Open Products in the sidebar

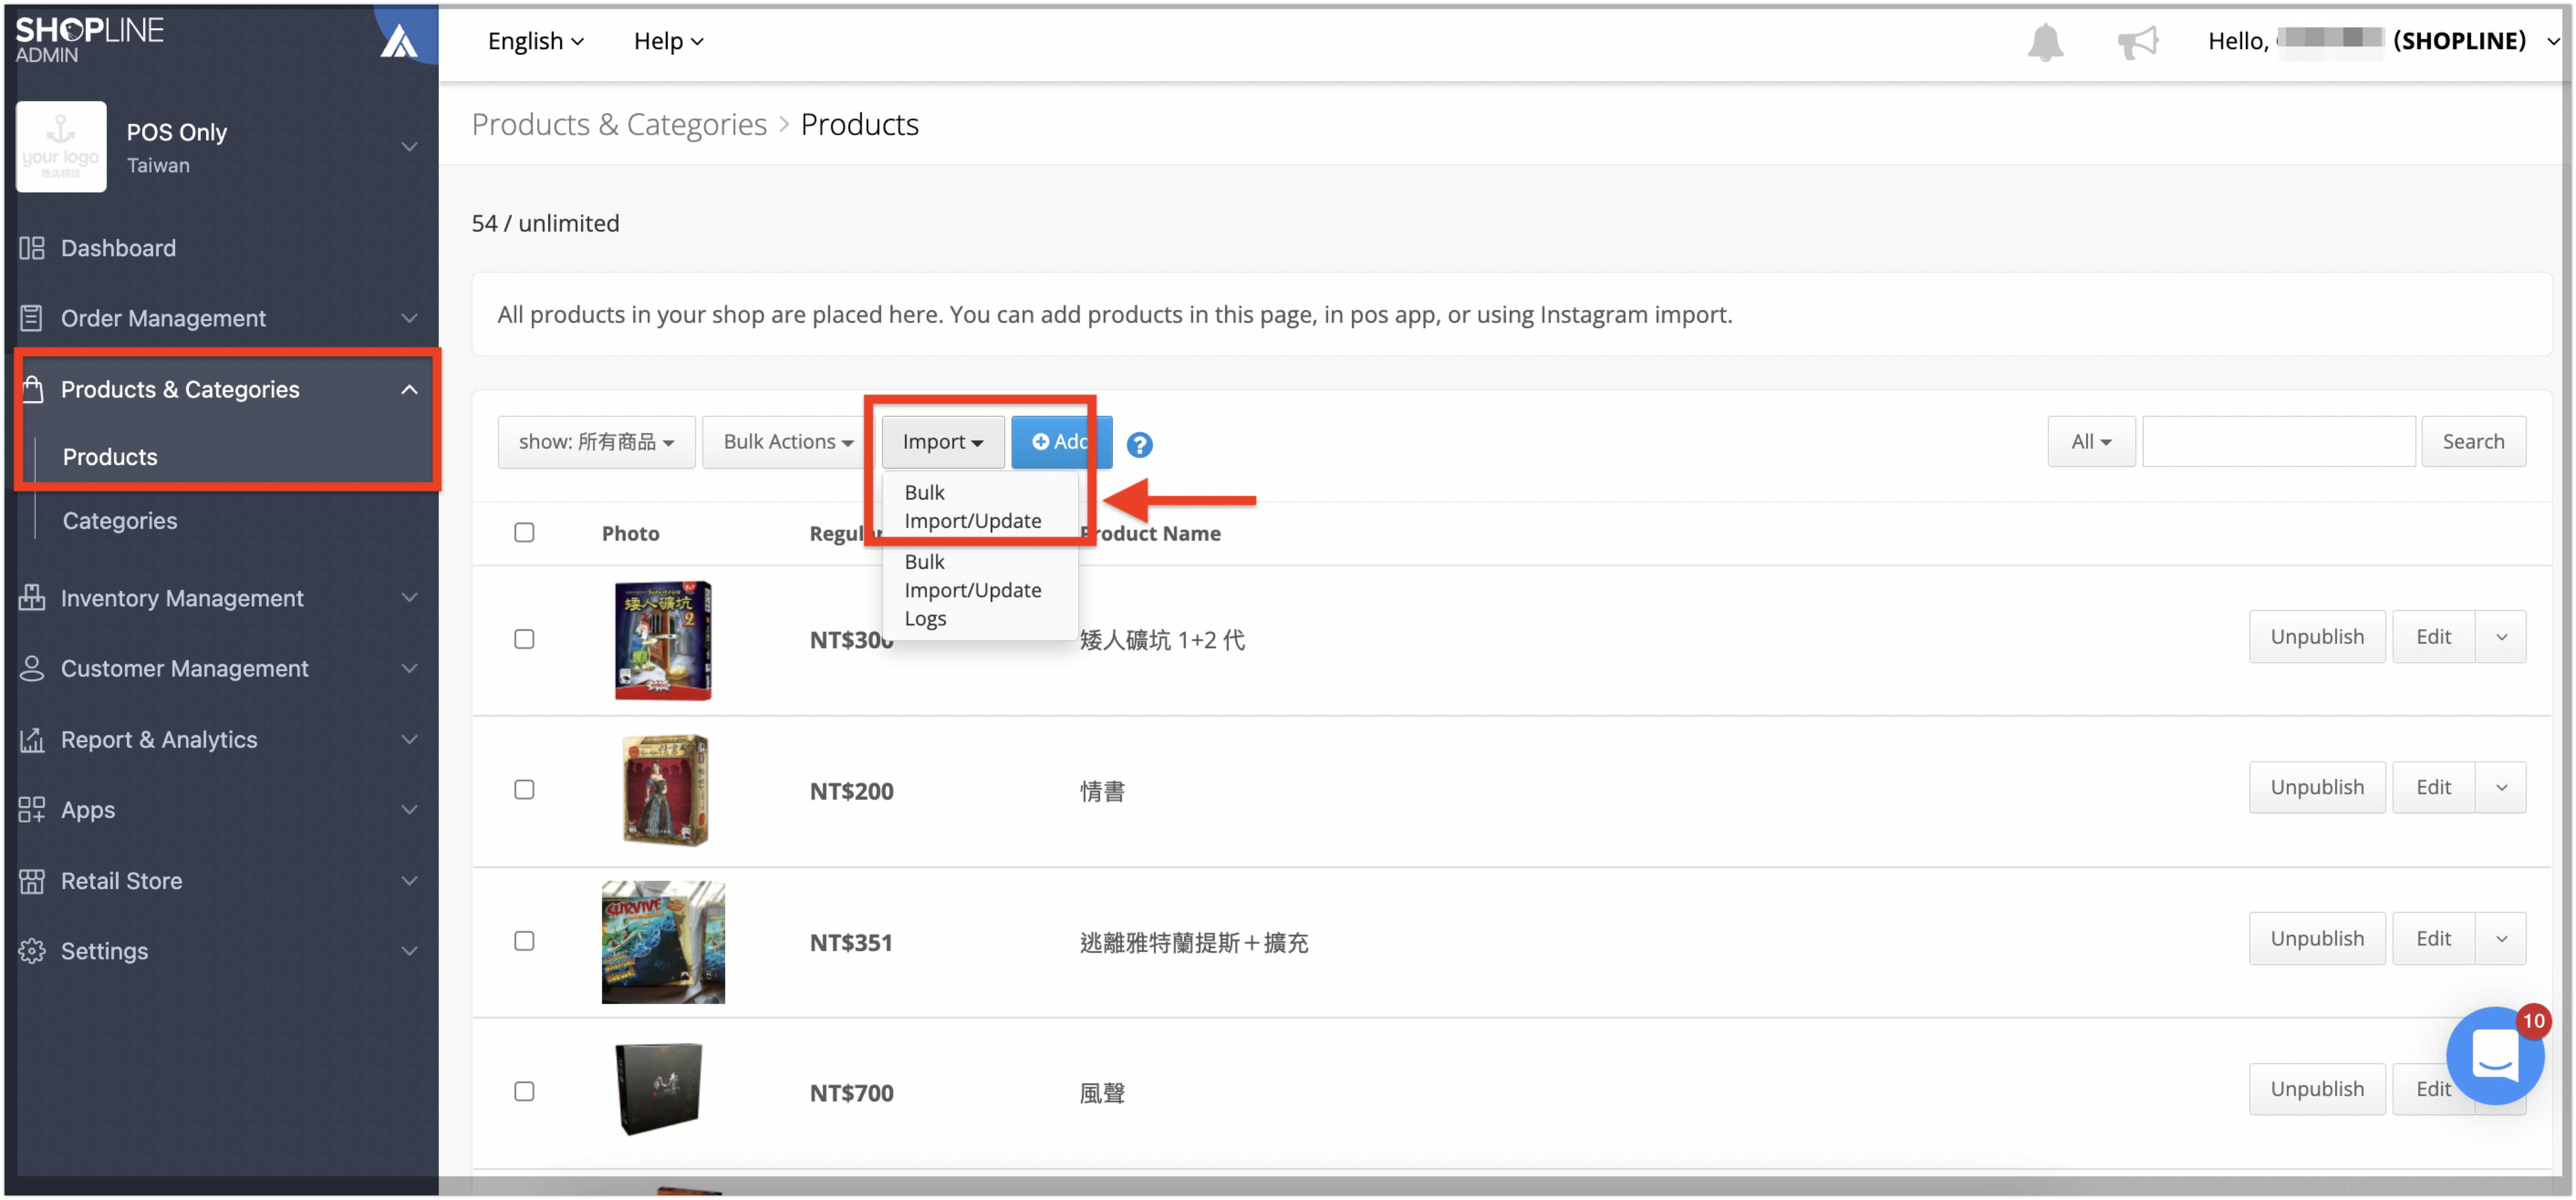coord(110,457)
